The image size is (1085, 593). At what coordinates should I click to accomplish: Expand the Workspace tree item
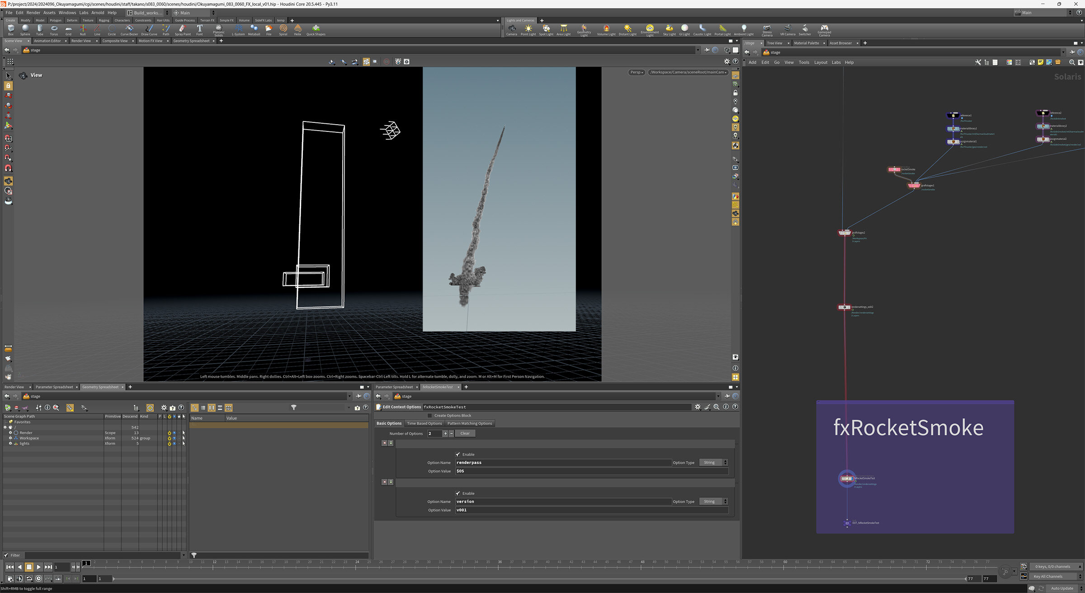coord(10,438)
